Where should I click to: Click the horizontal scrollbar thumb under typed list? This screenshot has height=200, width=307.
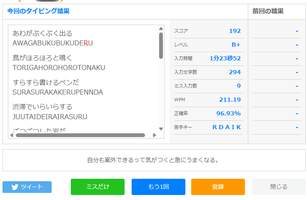tap(80, 135)
